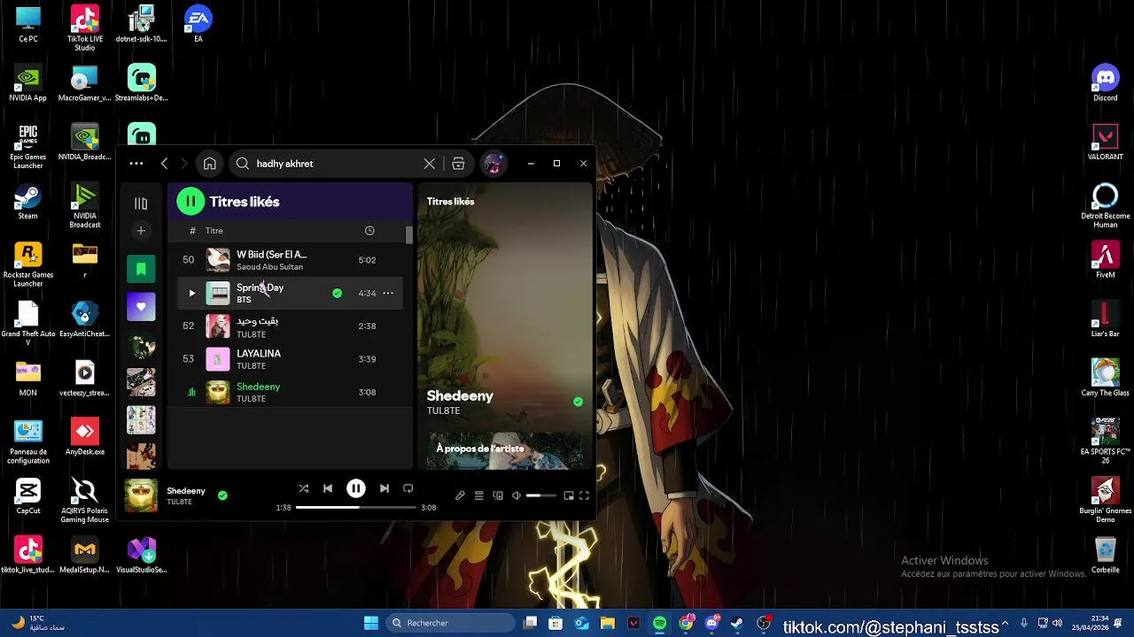Pause playlist with the big green button

(190, 202)
